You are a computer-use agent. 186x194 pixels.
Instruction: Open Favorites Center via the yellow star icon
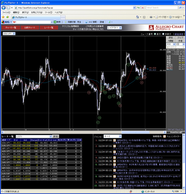[3, 17]
